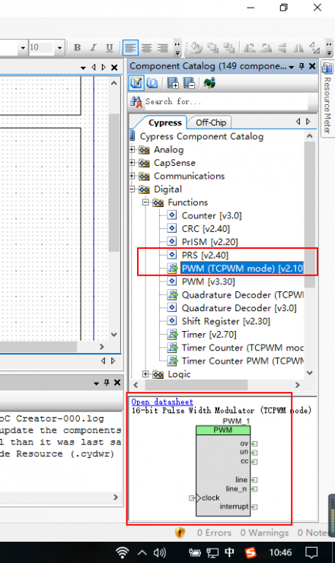Click the collapse all catalog nodes icon
The height and width of the screenshot is (563, 335).
189,83
